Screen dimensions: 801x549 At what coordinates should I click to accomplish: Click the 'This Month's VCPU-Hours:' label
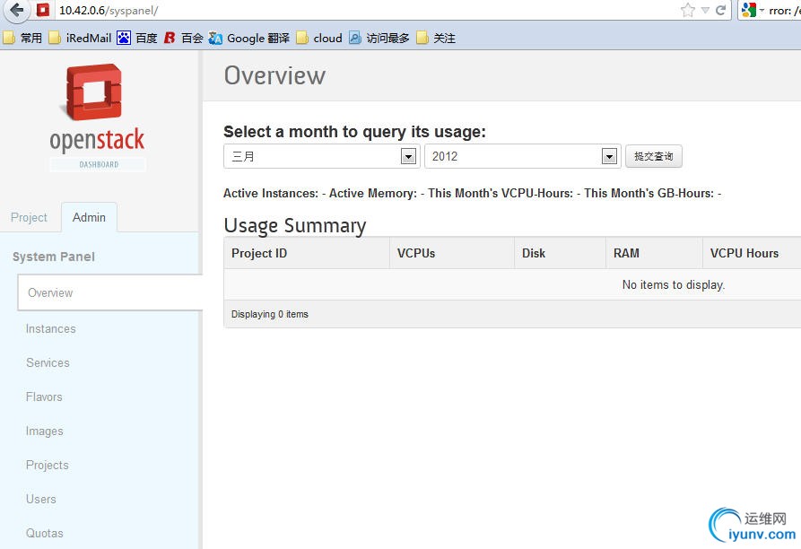[x=501, y=193]
